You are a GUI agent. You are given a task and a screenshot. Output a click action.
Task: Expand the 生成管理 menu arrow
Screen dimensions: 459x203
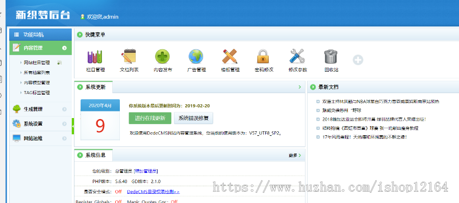pyautogui.click(x=64, y=109)
